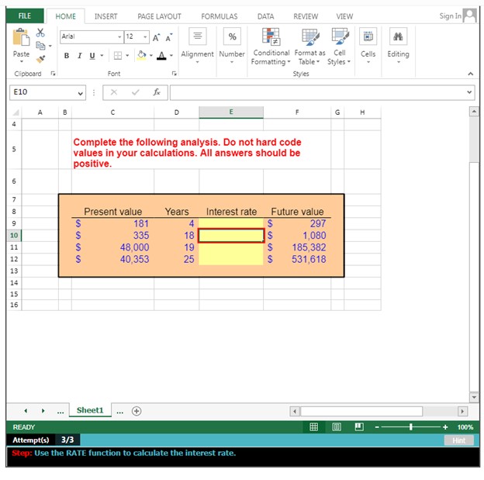Toggle Underline formatting

92,56
